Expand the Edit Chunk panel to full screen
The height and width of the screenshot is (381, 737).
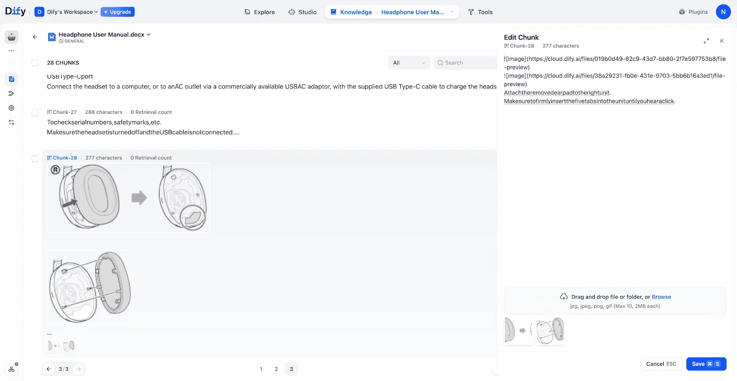(706, 41)
